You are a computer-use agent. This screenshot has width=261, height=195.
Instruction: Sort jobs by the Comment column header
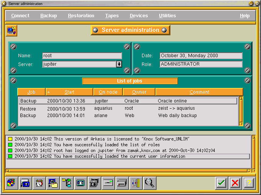pos(200,92)
